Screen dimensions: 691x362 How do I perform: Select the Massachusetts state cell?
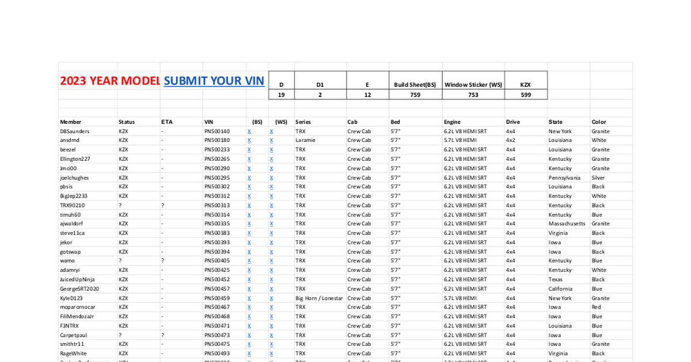[567, 224]
